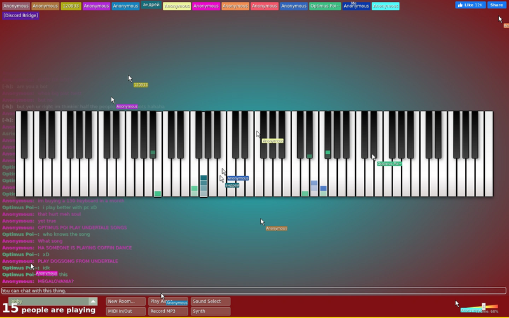Click the dark blue Me Anonymous tag
Image resolution: width=509 pixels, height=318 pixels.
tap(356, 6)
